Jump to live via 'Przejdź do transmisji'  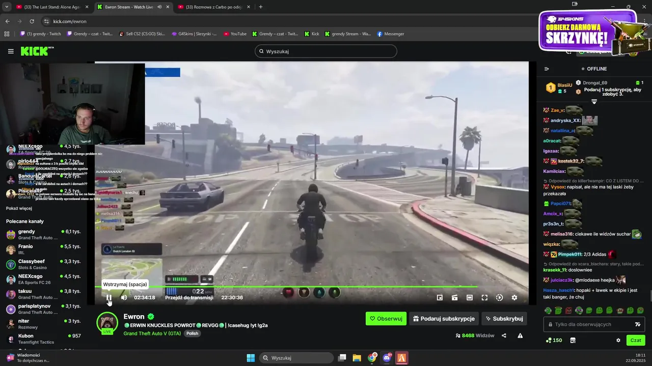tap(189, 297)
